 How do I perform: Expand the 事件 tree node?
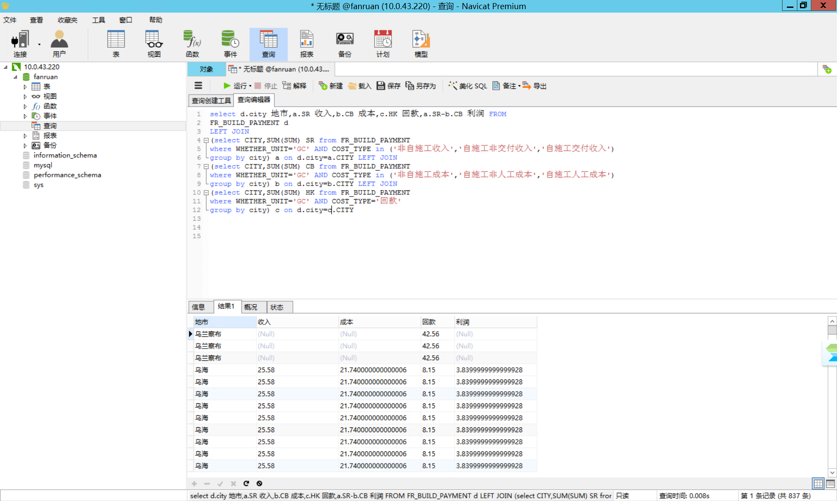25,116
